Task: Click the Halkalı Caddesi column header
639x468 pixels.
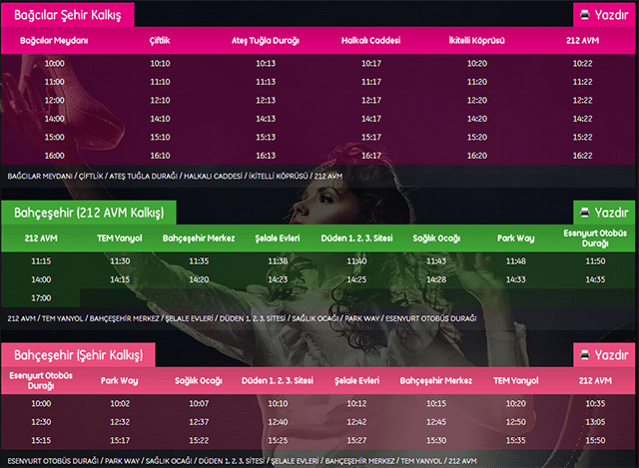Action: (370, 41)
